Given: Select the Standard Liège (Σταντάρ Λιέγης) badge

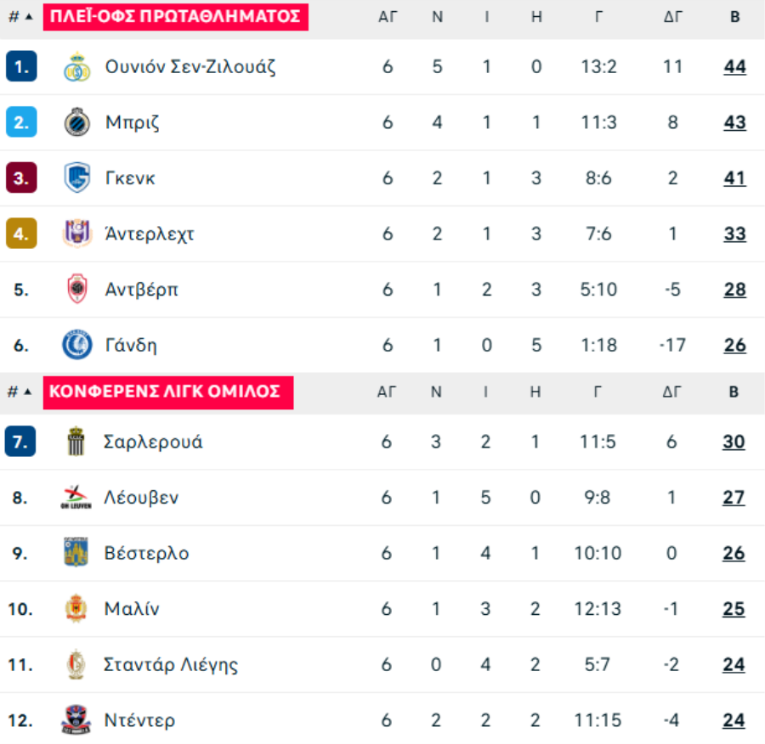Looking at the screenshot, I should coord(76,664).
